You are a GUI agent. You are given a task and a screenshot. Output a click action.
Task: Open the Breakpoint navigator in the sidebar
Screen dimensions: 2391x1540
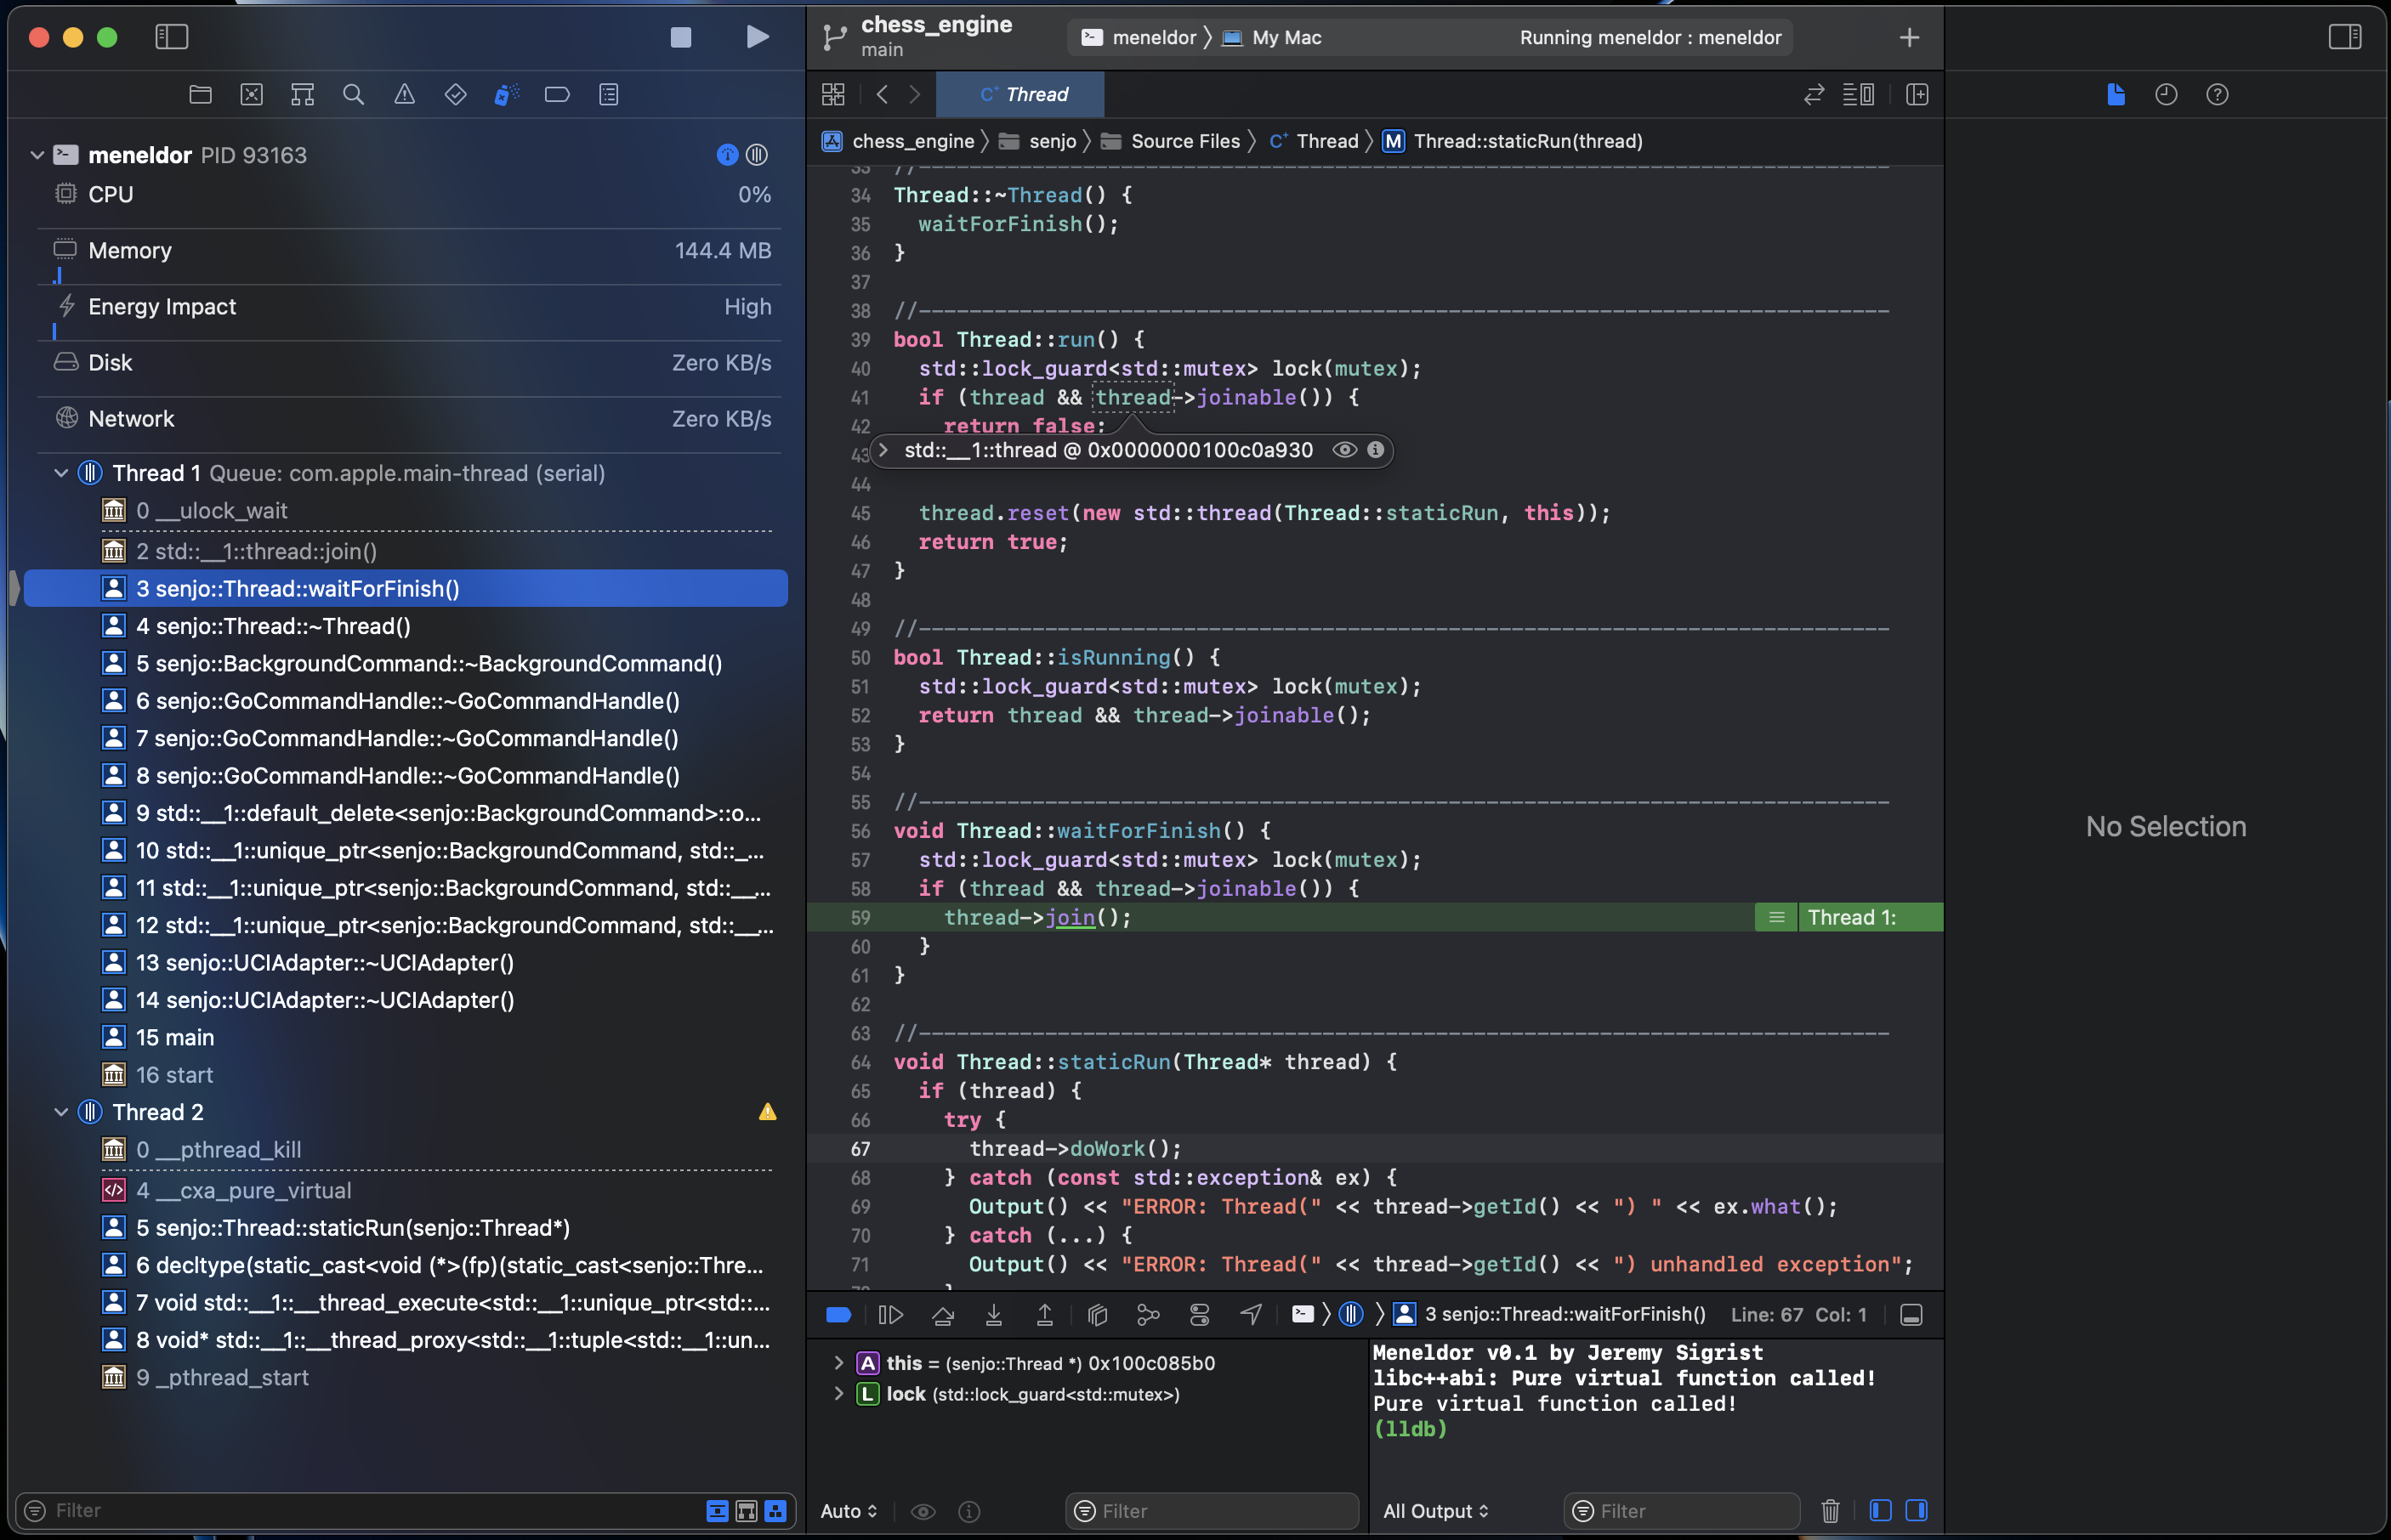(x=557, y=94)
